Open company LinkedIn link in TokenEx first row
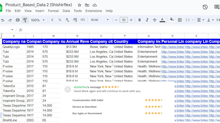 197,86
